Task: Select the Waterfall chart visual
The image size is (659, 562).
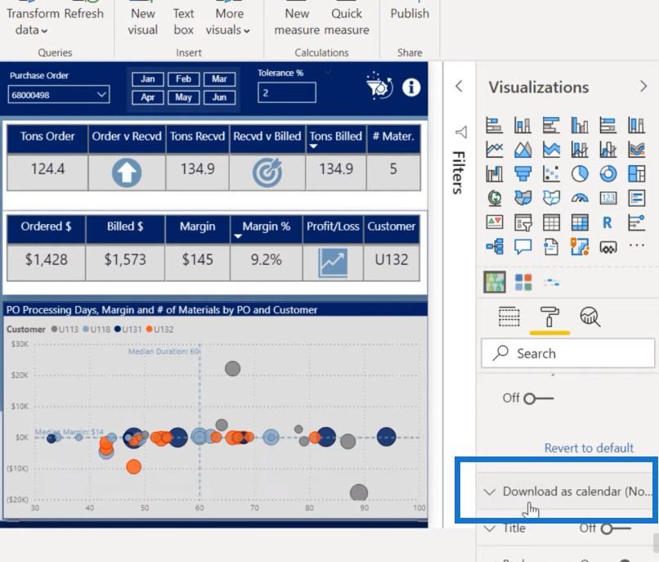Action: 494,173
